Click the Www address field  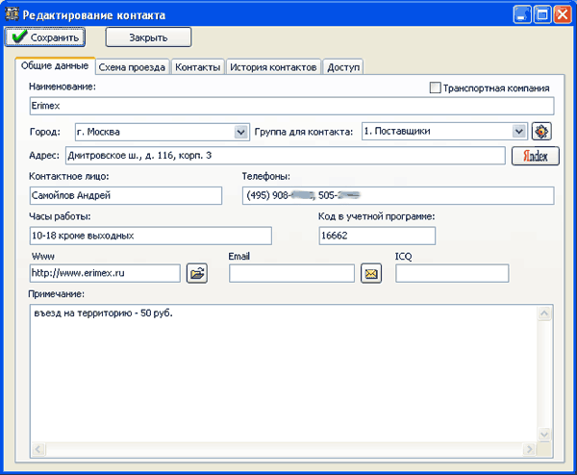(x=105, y=273)
